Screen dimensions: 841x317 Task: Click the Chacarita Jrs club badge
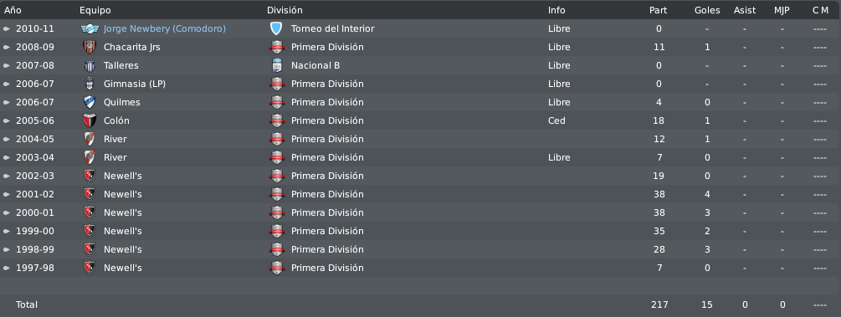90,47
